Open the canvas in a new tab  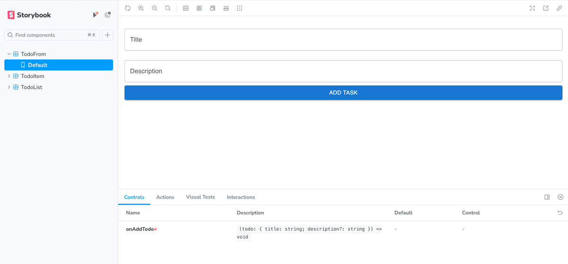(546, 8)
